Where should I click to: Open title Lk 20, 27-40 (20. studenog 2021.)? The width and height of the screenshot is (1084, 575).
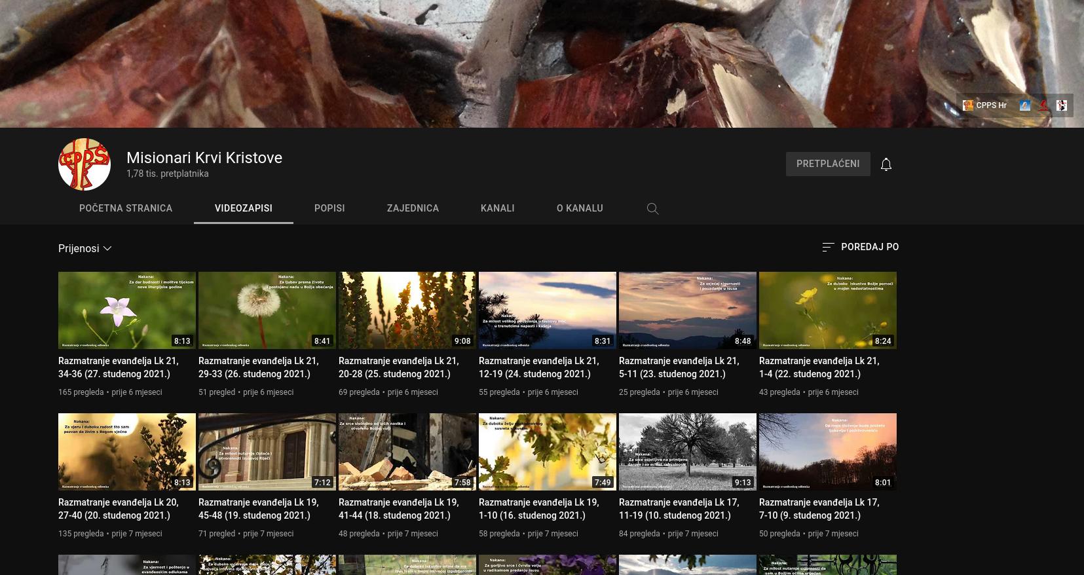tap(119, 509)
